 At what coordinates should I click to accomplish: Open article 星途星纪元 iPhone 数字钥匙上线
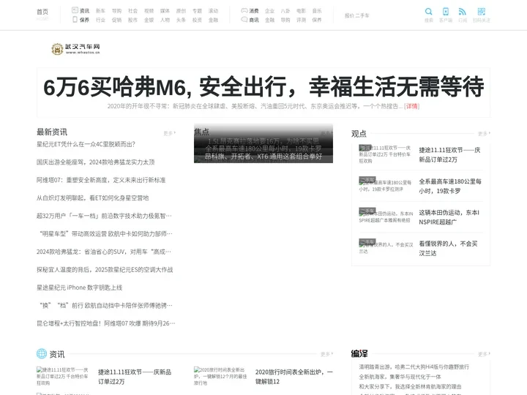[79, 287]
